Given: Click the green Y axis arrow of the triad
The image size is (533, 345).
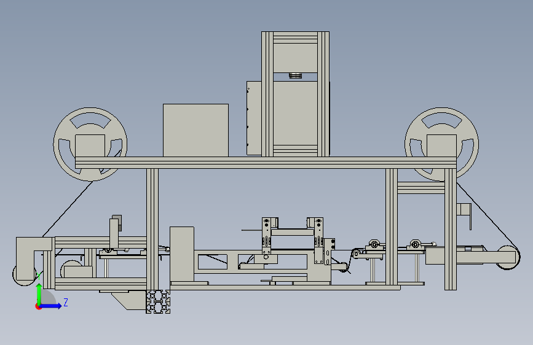Looking at the screenshot, I should pyautogui.click(x=39, y=295).
